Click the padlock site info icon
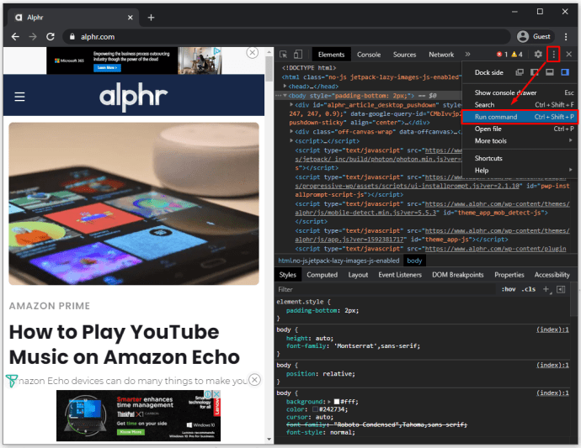This screenshot has width=581, height=448. (x=72, y=37)
